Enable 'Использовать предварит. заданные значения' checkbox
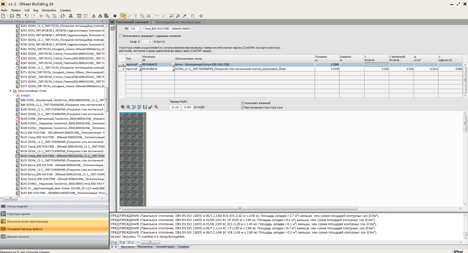 point(121,36)
